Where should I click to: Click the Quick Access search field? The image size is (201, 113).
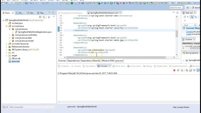tap(176, 8)
